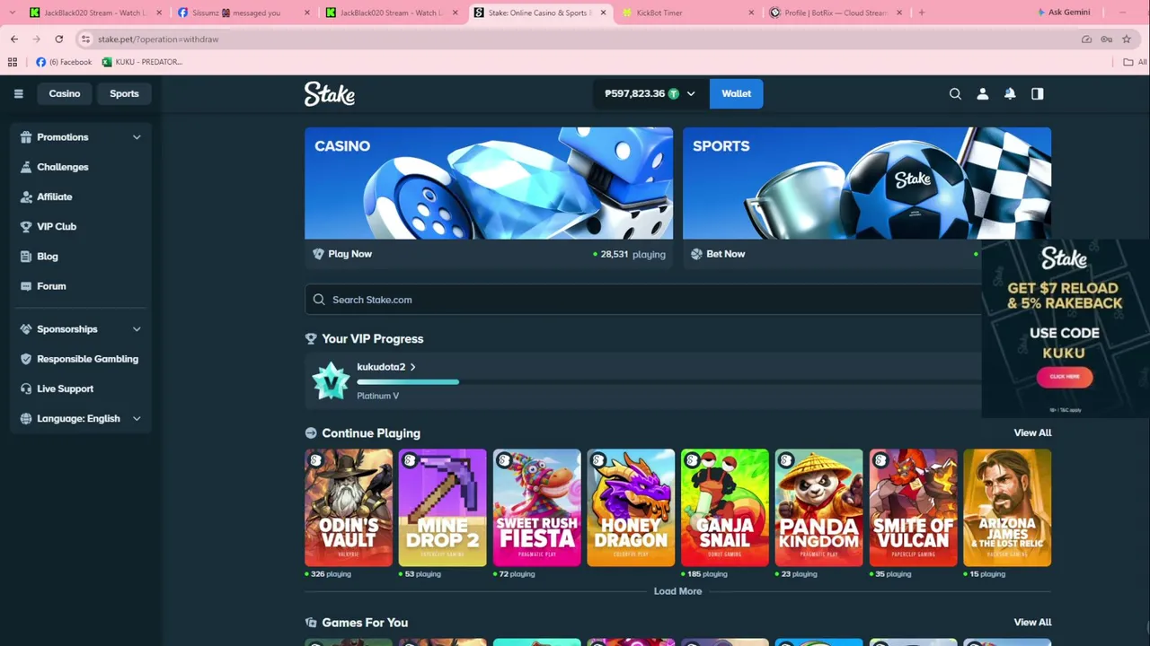Image resolution: width=1150 pixels, height=646 pixels.
Task: Open the hamburger sidebar menu
Action: [18, 93]
